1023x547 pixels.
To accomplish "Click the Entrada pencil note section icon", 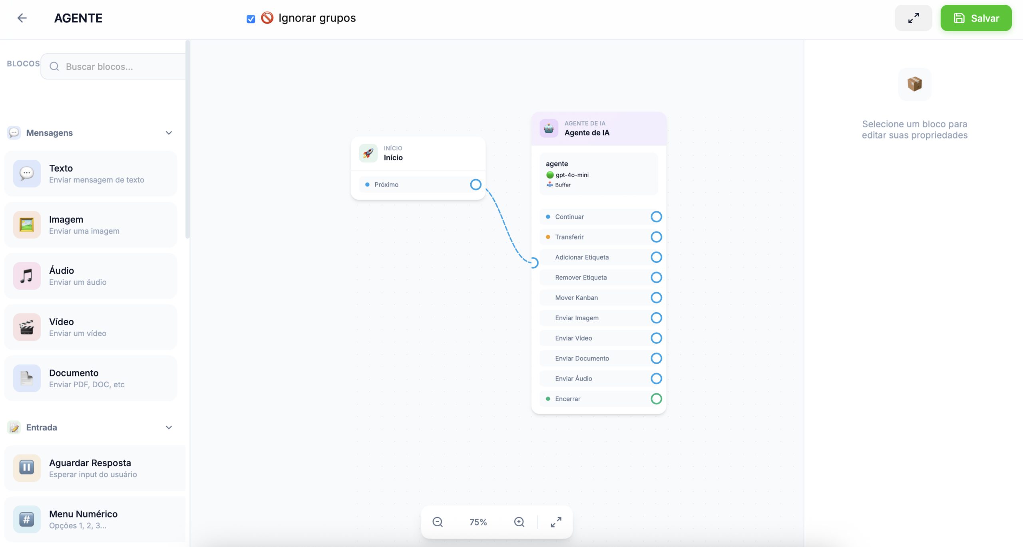I will (14, 427).
